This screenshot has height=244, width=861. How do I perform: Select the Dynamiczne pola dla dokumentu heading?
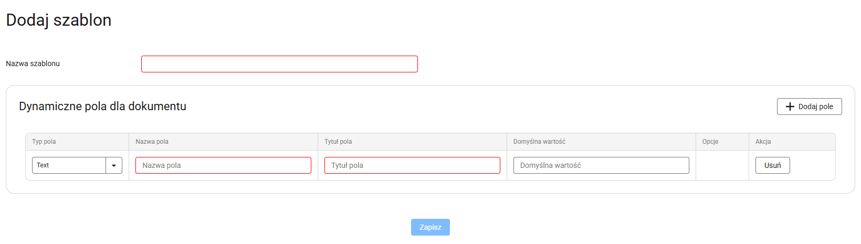click(102, 107)
